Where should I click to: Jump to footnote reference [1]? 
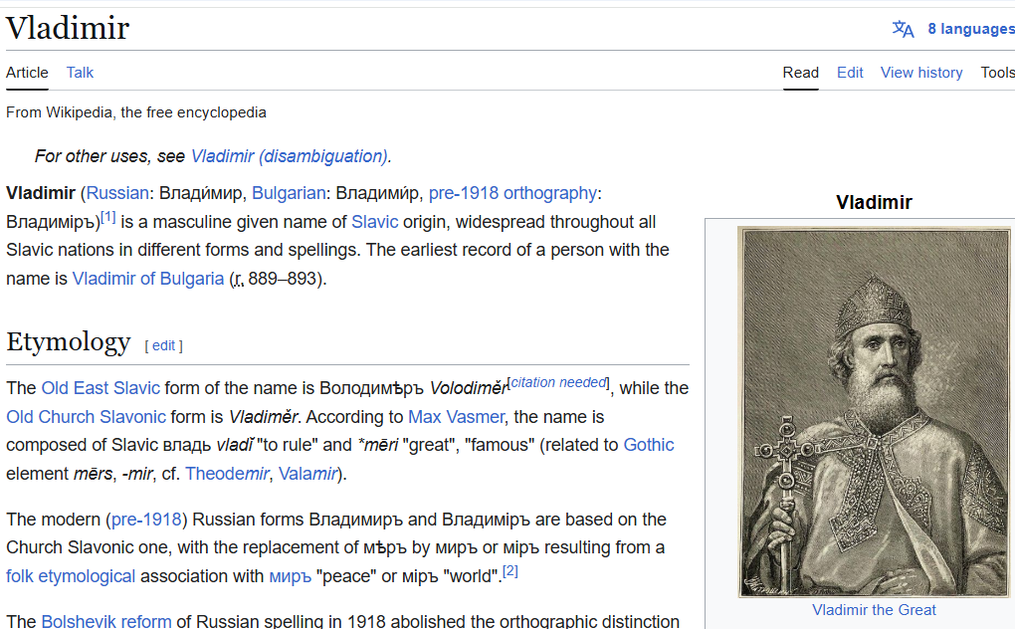[108, 217]
